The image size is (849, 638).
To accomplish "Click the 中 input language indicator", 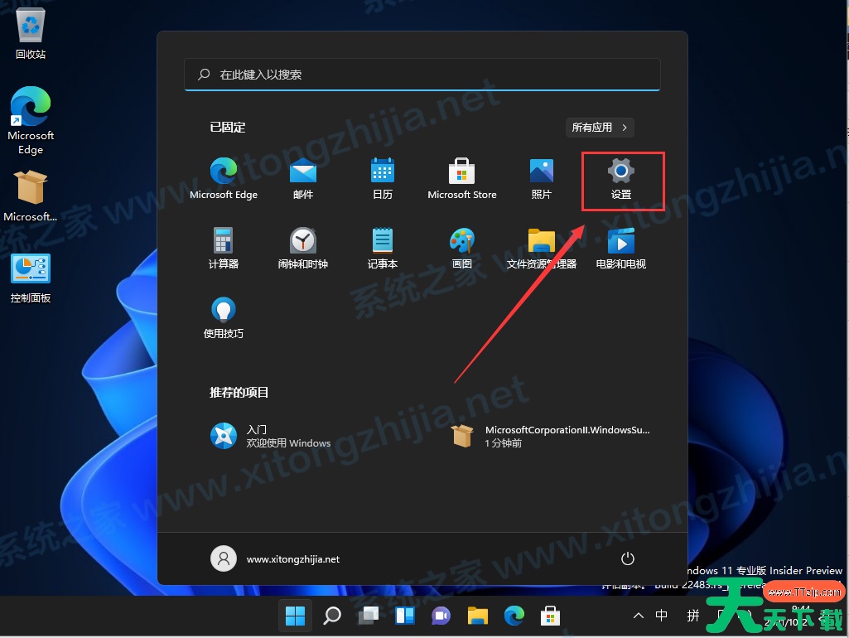I will (x=661, y=616).
